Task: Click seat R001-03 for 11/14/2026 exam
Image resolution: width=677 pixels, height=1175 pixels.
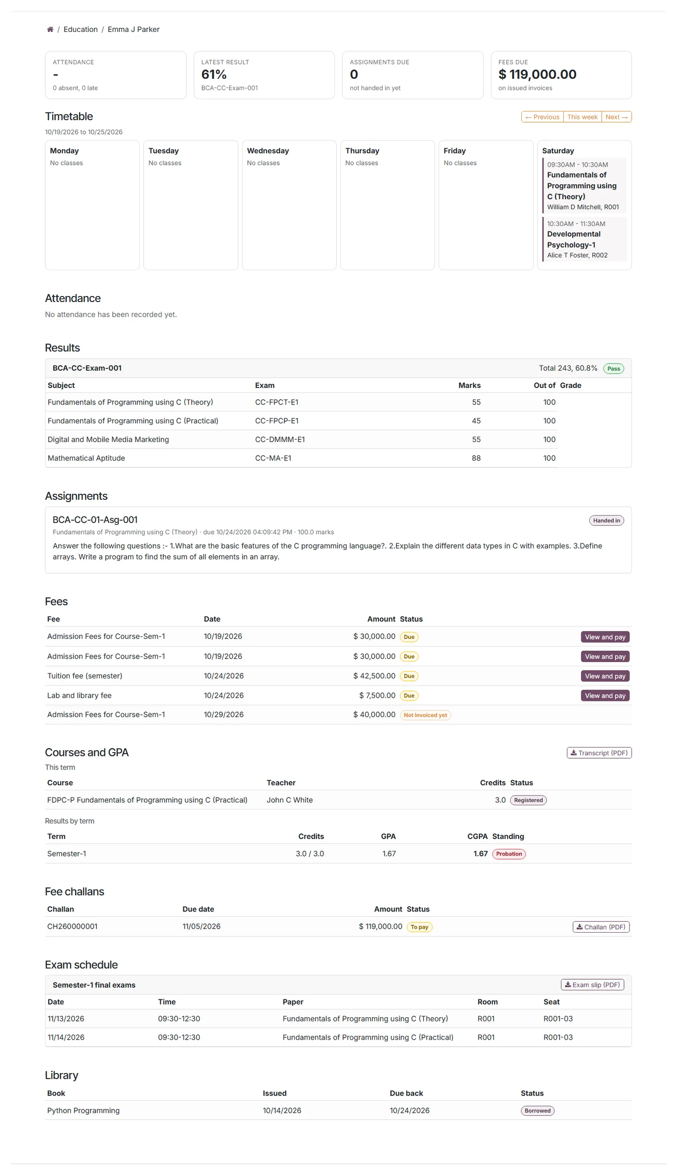Action: point(558,1038)
